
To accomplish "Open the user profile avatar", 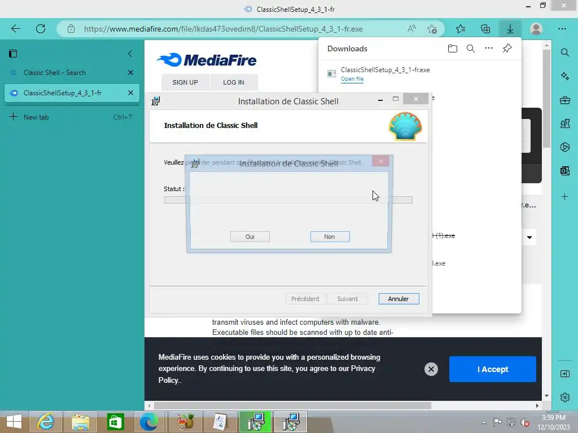I will (536, 29).
